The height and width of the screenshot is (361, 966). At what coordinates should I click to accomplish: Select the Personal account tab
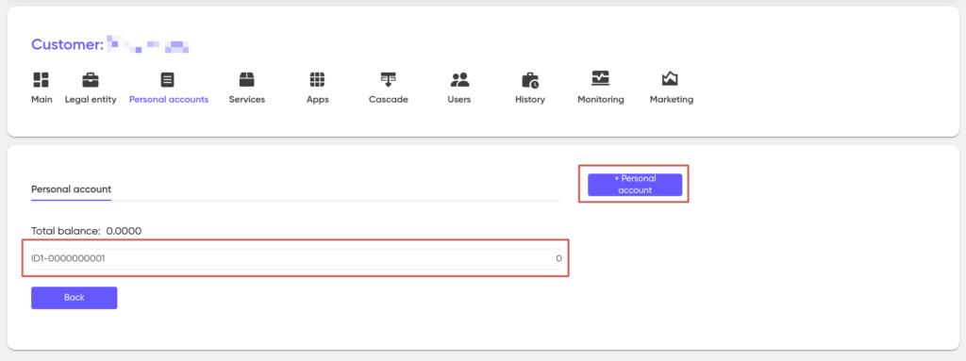72,189
